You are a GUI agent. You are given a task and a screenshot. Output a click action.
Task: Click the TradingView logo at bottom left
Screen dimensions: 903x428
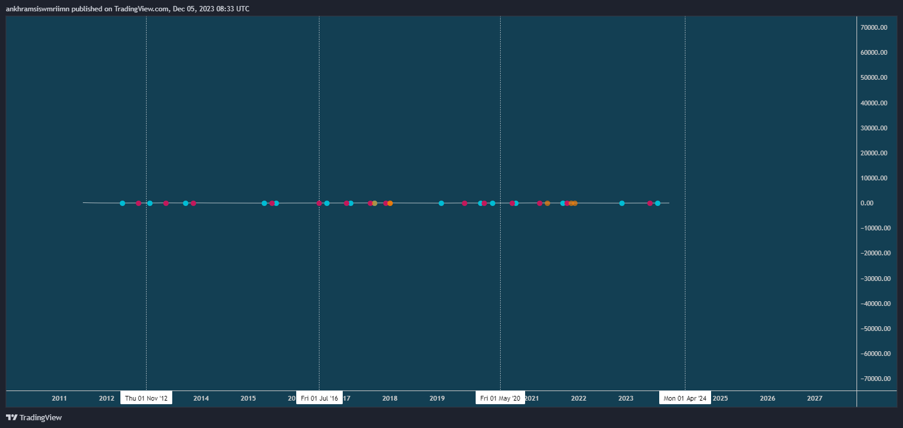[34, 418]
